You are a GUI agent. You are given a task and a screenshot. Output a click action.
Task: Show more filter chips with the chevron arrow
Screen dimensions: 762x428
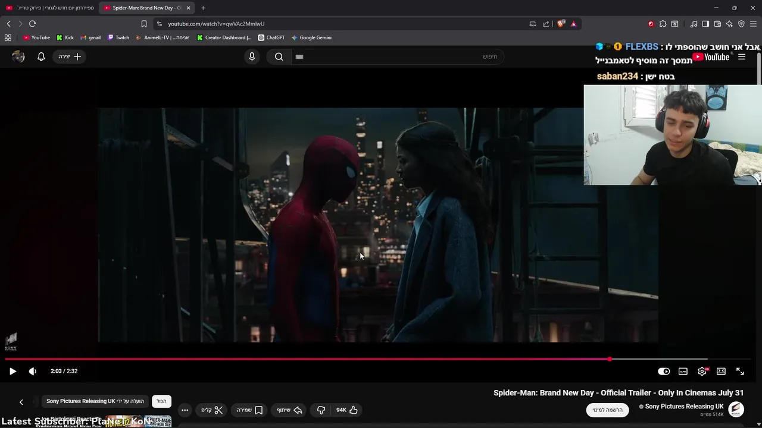pos(21,402)
